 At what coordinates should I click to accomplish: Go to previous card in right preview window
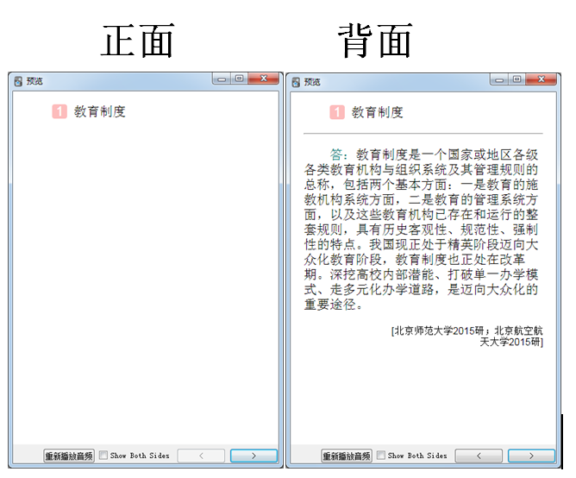(479, 456)
